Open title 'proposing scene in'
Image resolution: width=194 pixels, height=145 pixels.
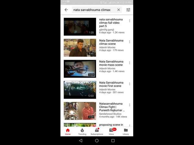(111, 125)
